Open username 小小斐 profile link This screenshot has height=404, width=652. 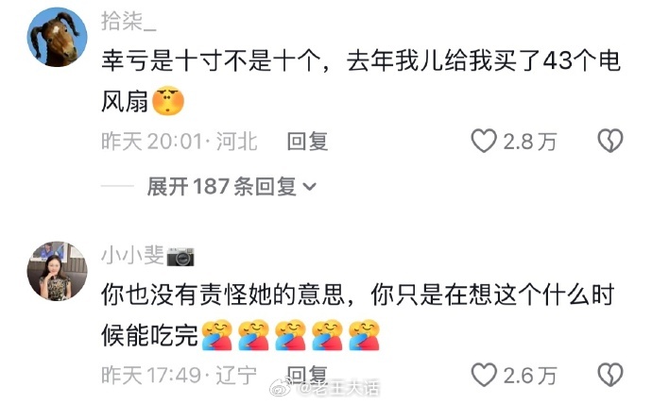point(132,255)
